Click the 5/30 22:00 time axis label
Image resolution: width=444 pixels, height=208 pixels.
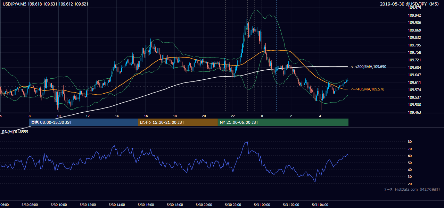(233, 205)
